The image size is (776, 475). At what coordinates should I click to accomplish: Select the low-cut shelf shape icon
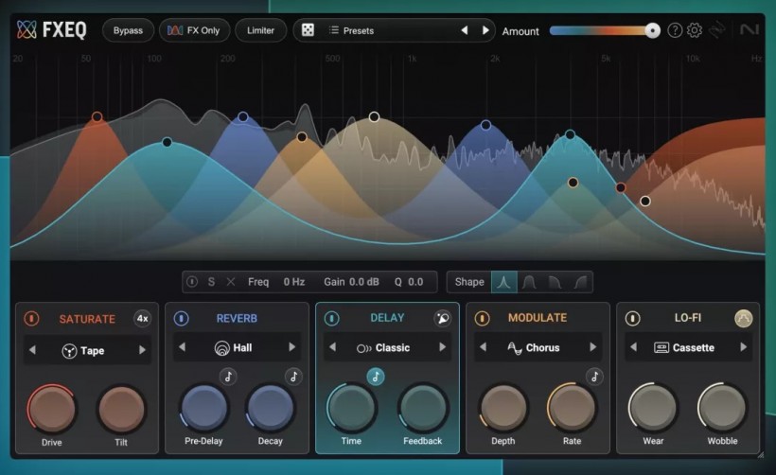pyautogui.click(x=580, y=282)
